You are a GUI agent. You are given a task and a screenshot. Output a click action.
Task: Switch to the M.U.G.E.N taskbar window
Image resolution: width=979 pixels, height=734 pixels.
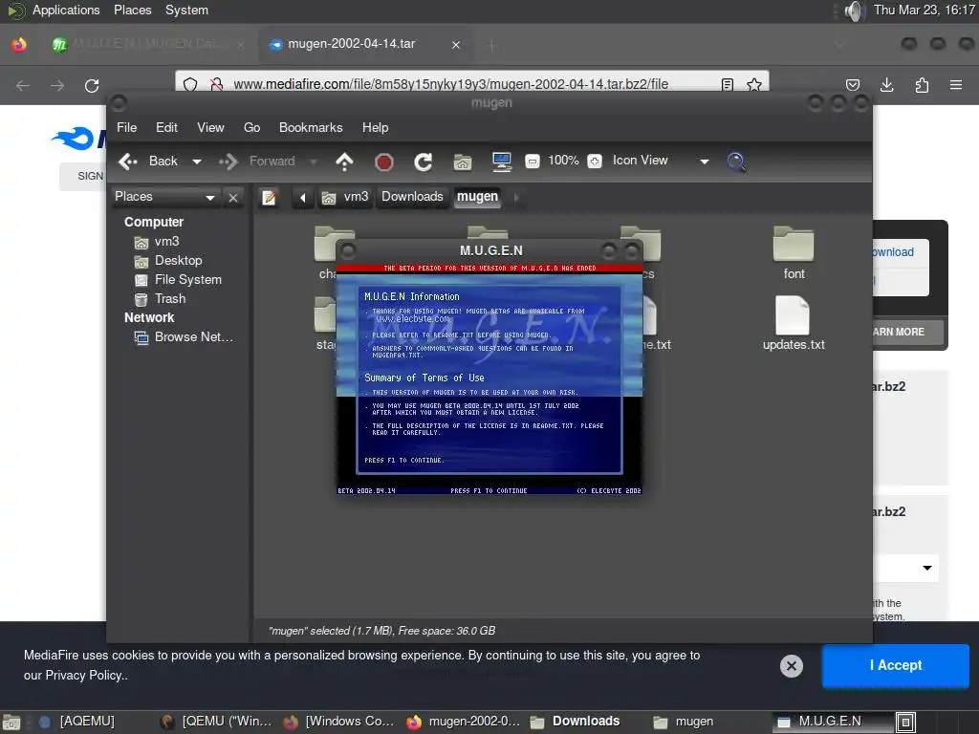tap(833, 722)
